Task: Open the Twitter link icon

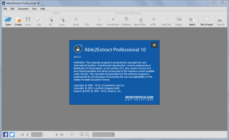Action: 12,134
